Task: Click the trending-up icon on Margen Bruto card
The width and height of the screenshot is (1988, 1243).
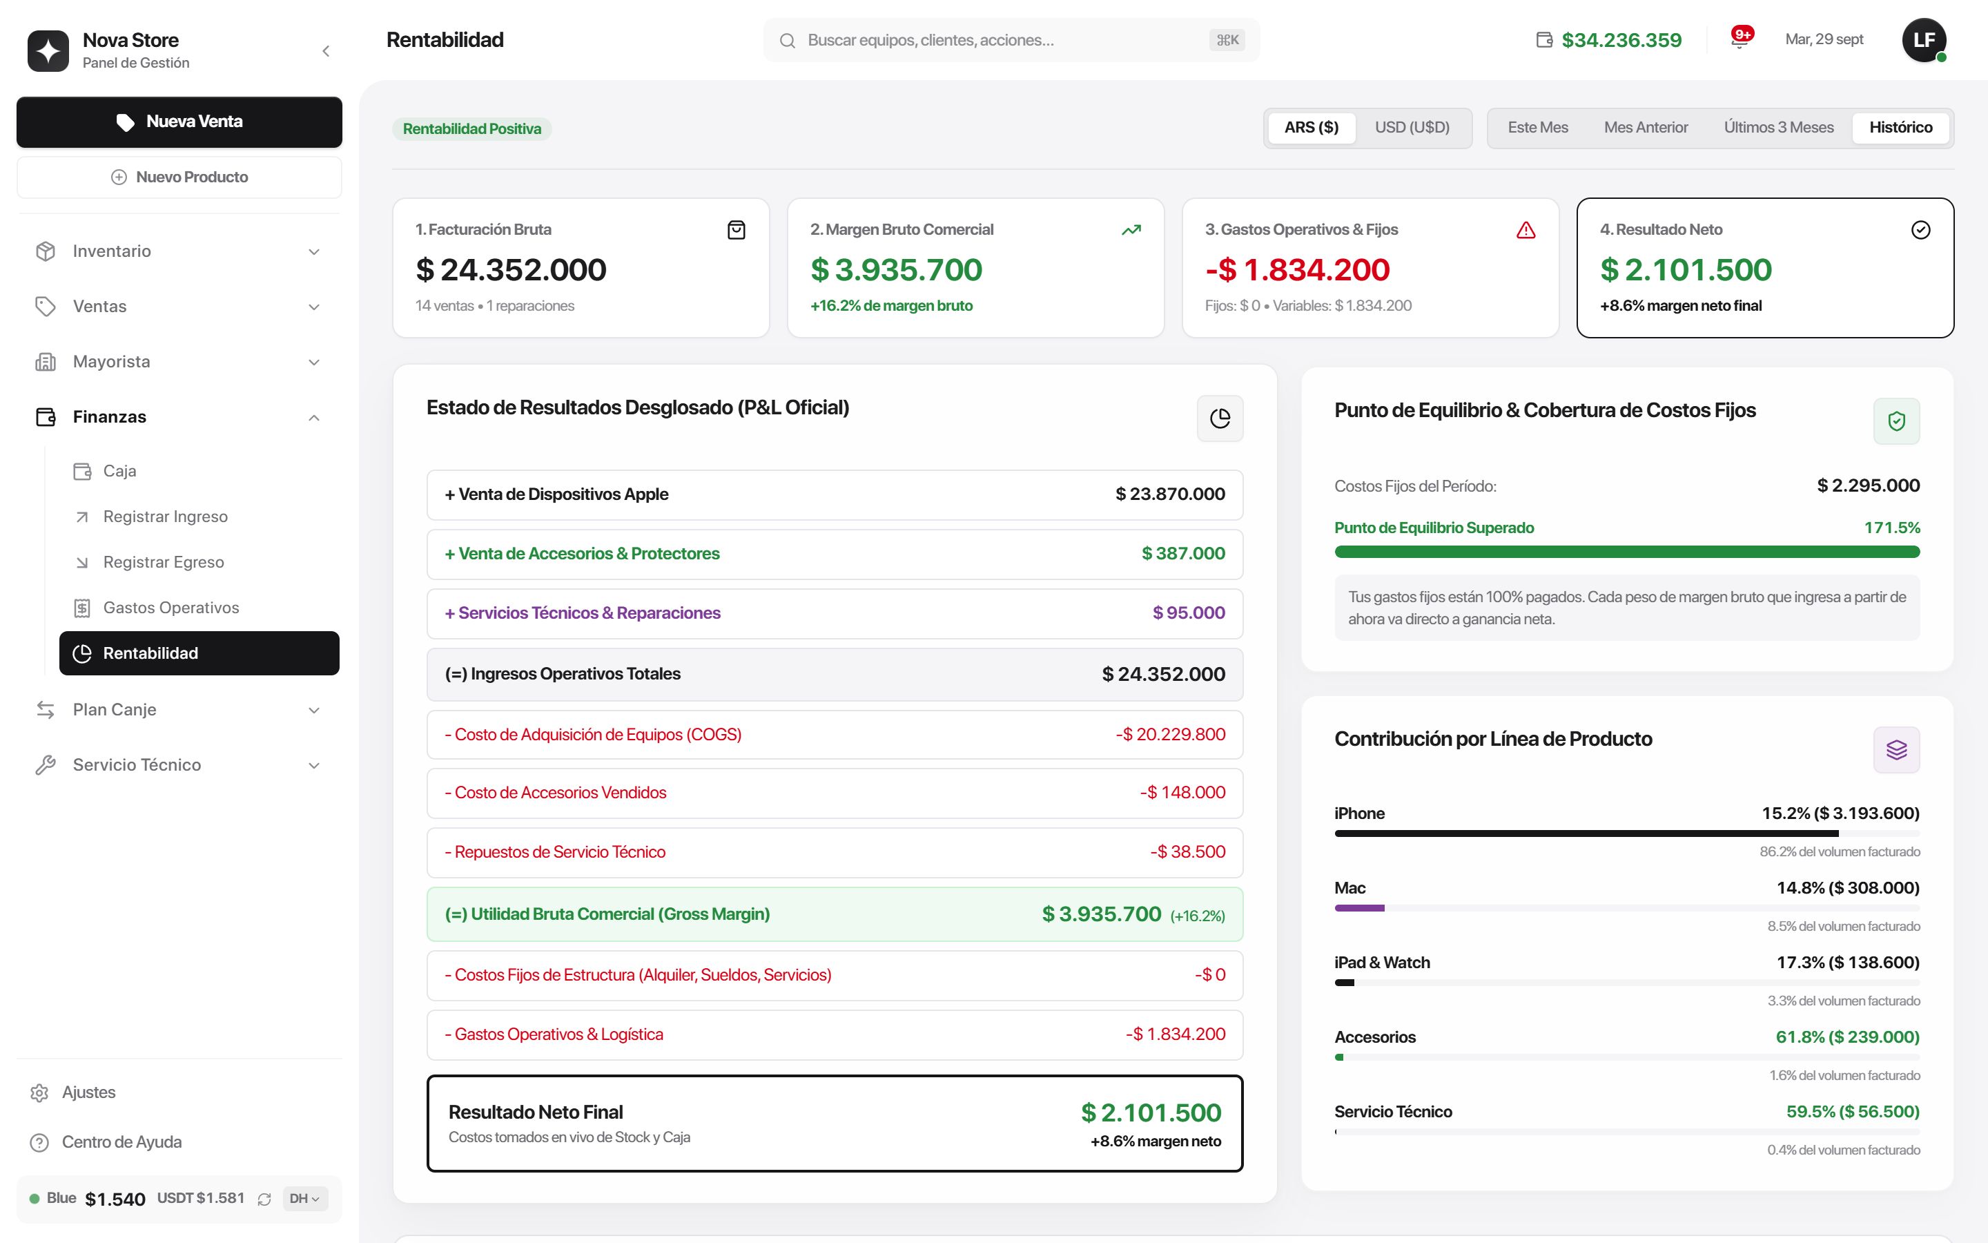Action: pyautogui.click(x=1131, y=230)
